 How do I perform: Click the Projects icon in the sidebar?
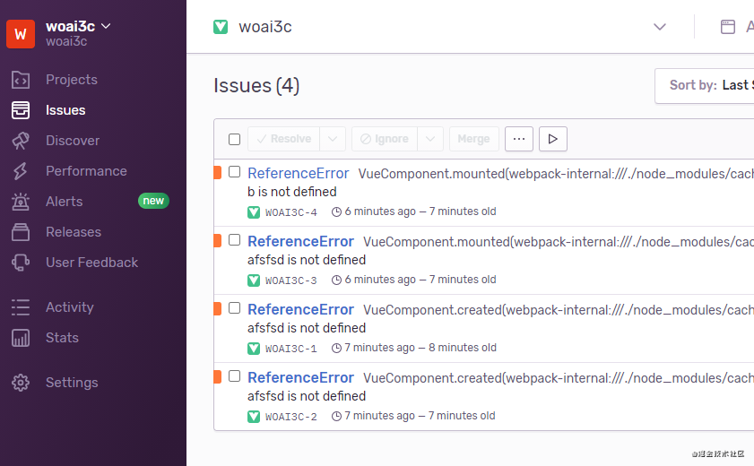pyautogui.click(x=21, y=80)
